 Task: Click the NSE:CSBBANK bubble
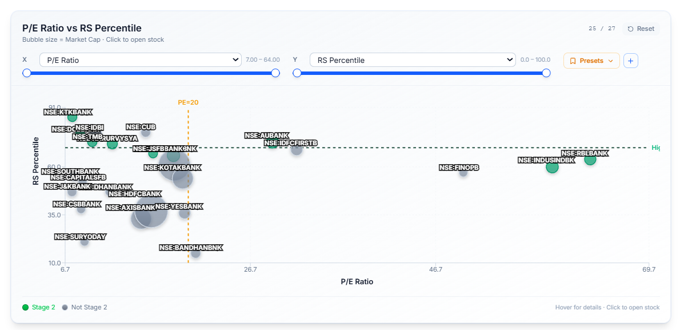coord(81,209)
